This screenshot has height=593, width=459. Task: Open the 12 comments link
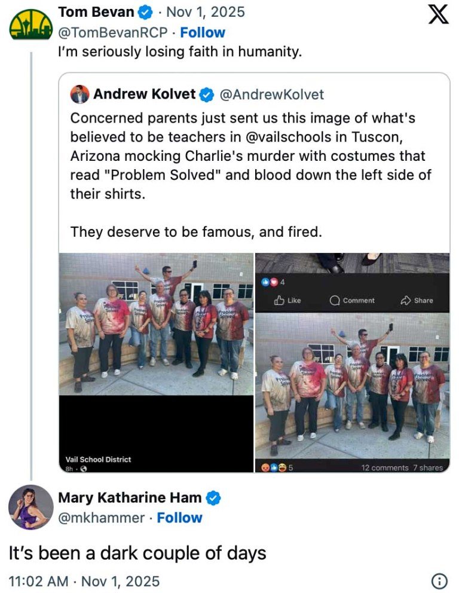pyautogui.click(x=384, y=467)
